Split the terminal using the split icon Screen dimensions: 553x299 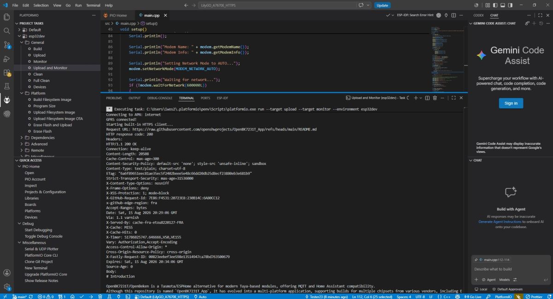coord(428,98)
